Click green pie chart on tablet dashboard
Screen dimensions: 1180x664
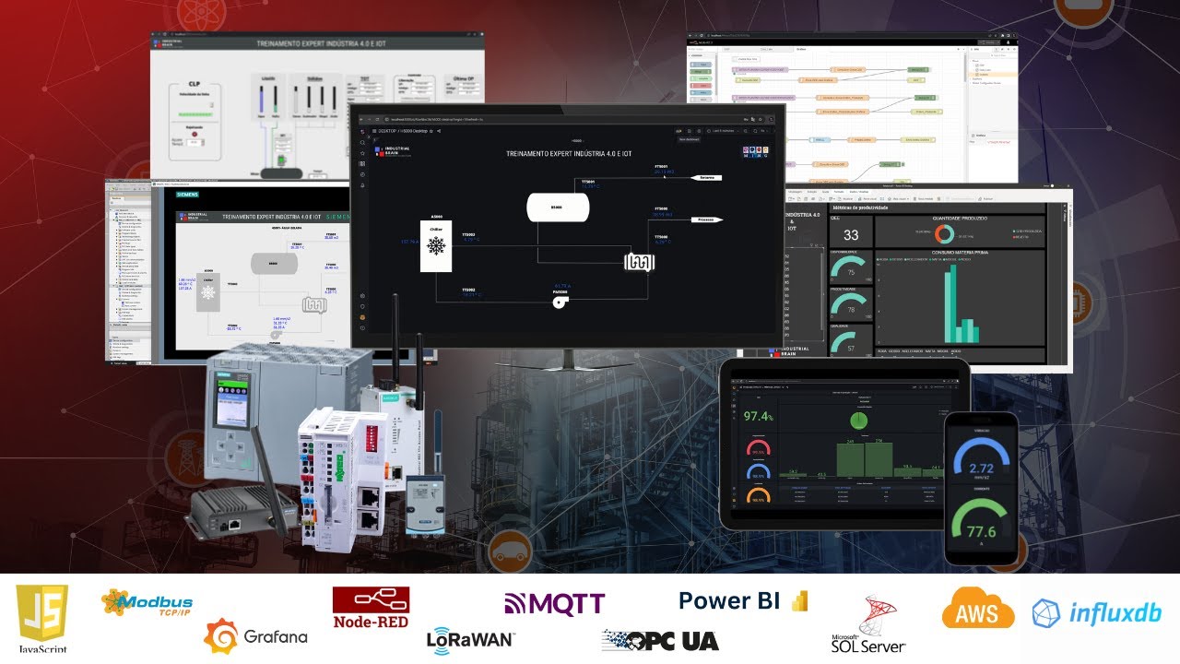(x=859, y=421)
